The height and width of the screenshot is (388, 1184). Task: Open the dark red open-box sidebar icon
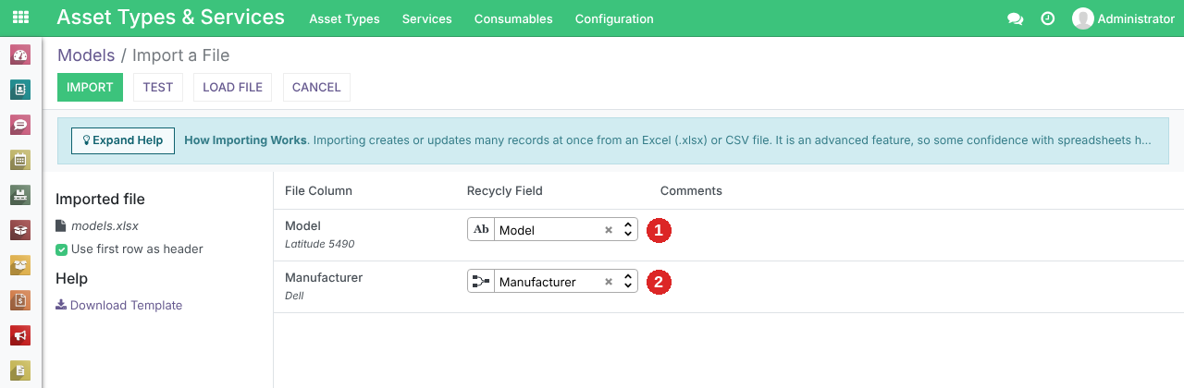(x=20, y=230)
